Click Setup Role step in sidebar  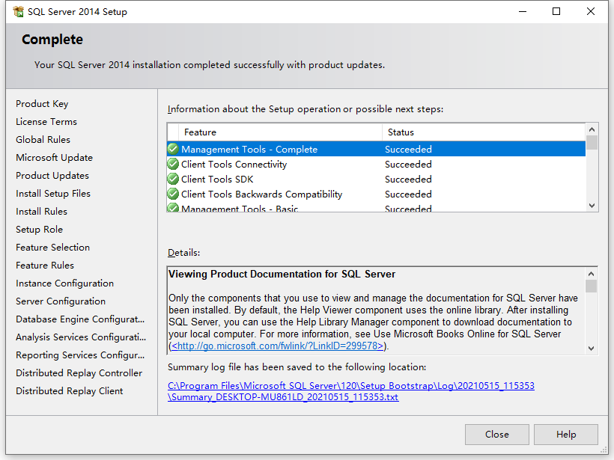39,230
